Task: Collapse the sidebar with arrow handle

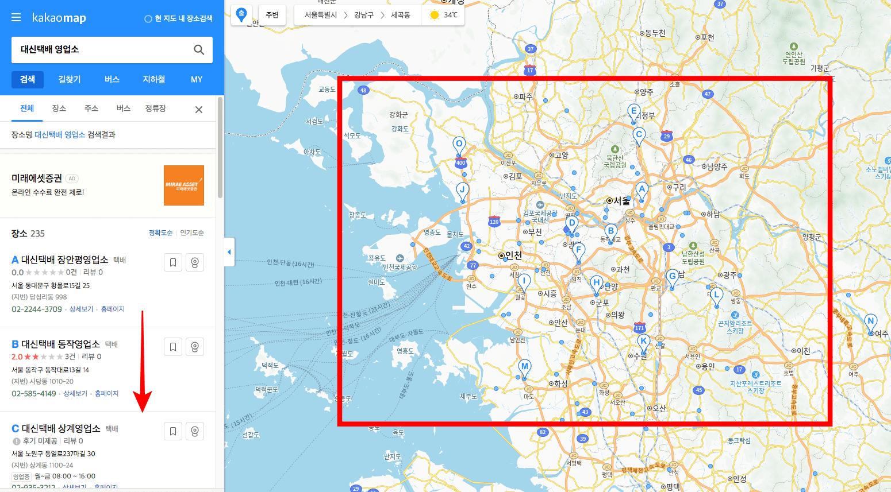Action: pyautogui.click(x=229, y=252)
